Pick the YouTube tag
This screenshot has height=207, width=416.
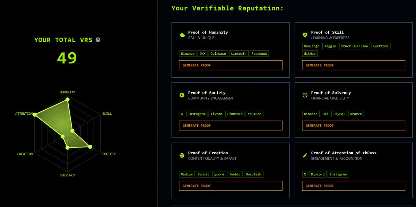(254, 114)
